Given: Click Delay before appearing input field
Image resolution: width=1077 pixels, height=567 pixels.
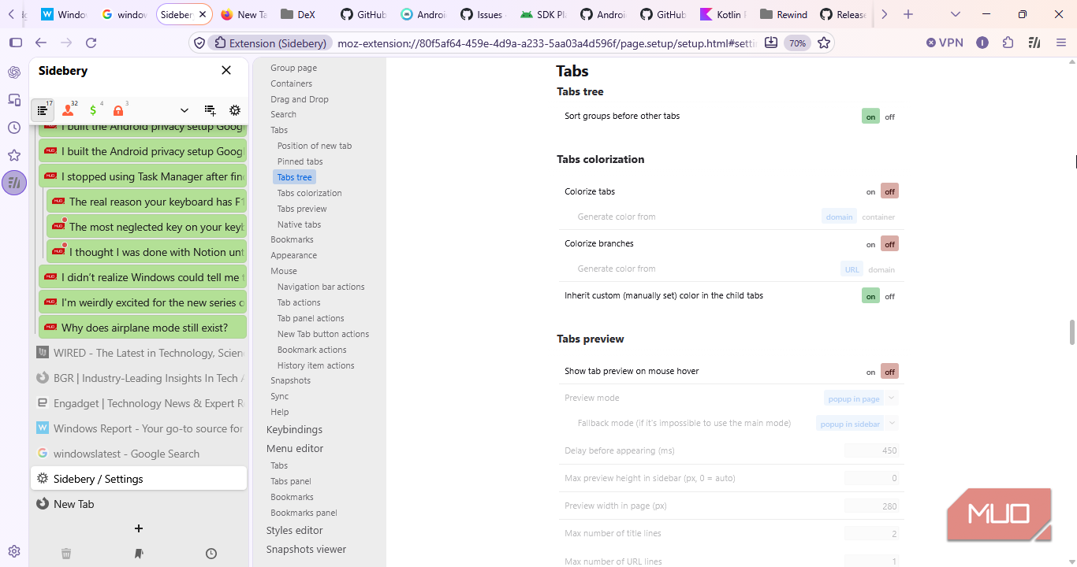Looking at the screenshot, I should tap(871, 450).
